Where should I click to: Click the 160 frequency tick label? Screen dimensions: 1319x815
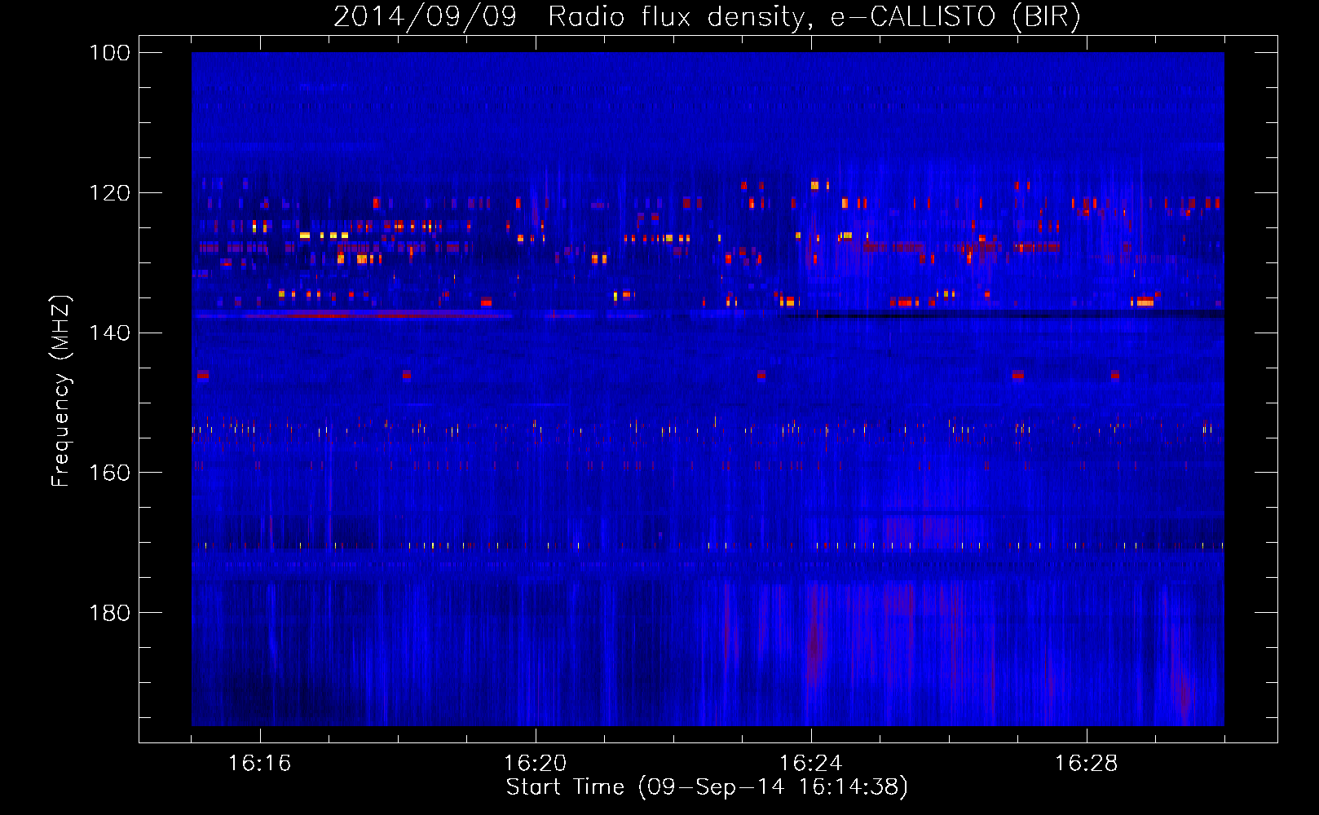pos(109,474)
